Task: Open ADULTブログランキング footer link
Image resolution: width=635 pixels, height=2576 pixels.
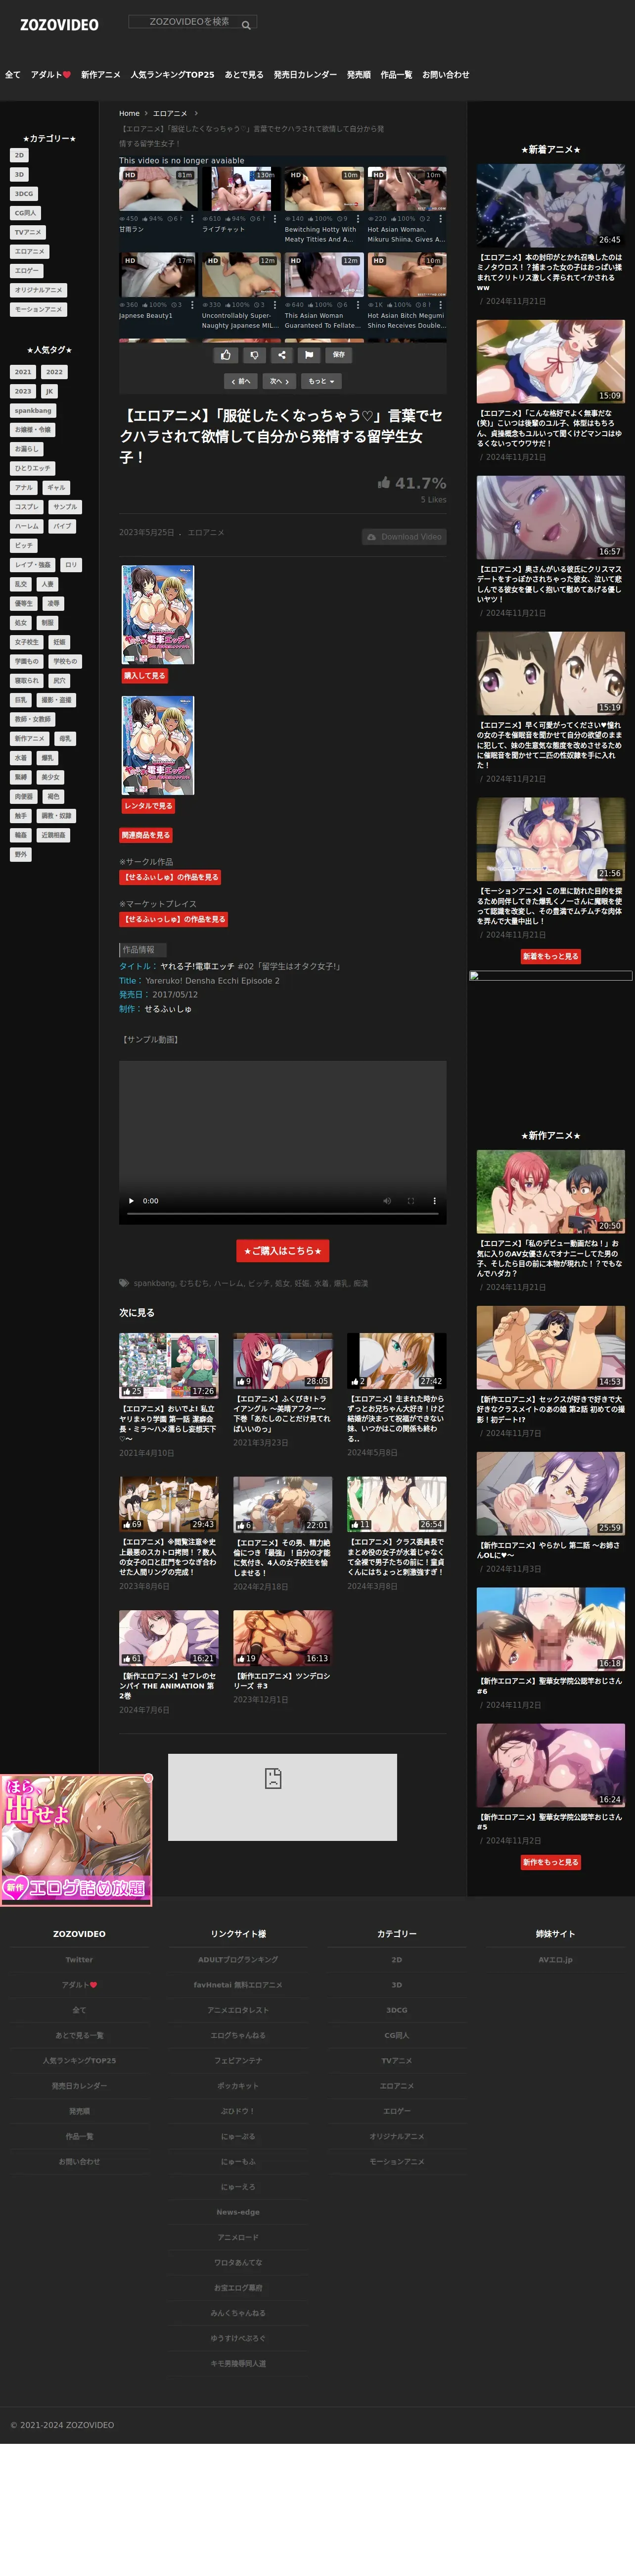Action: (237, 1960)
